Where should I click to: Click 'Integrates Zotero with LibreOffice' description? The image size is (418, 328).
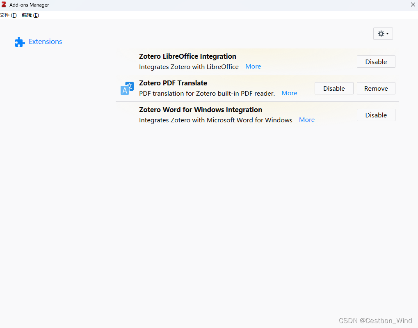tap(189, 67)
